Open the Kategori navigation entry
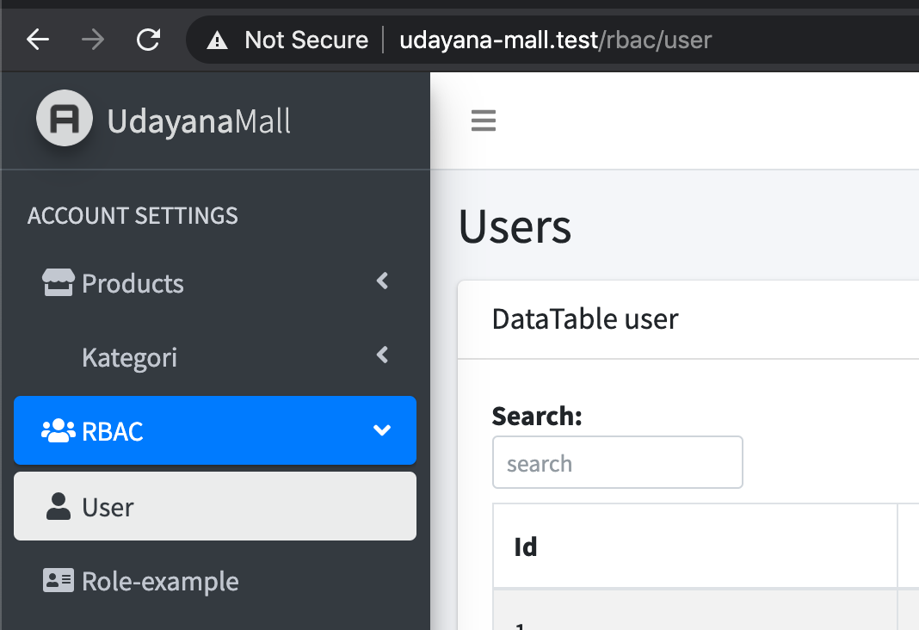The width and height of the screenshot is (919, 630). click(129, 356)
